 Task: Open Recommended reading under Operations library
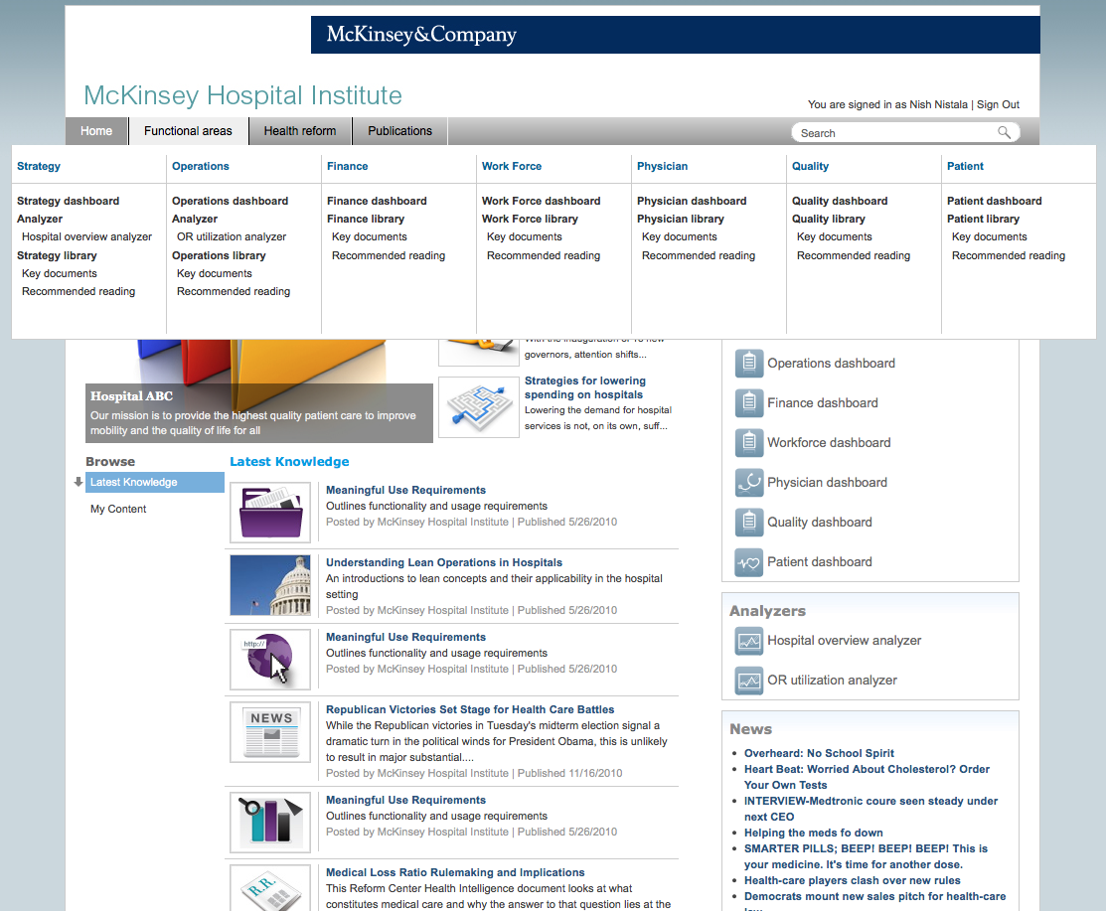(x=234, y=291)
